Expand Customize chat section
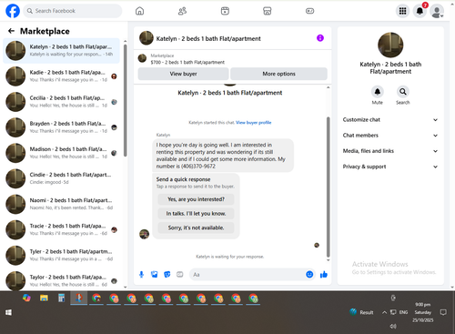455x334 pixels. click(x=390, y=120)
